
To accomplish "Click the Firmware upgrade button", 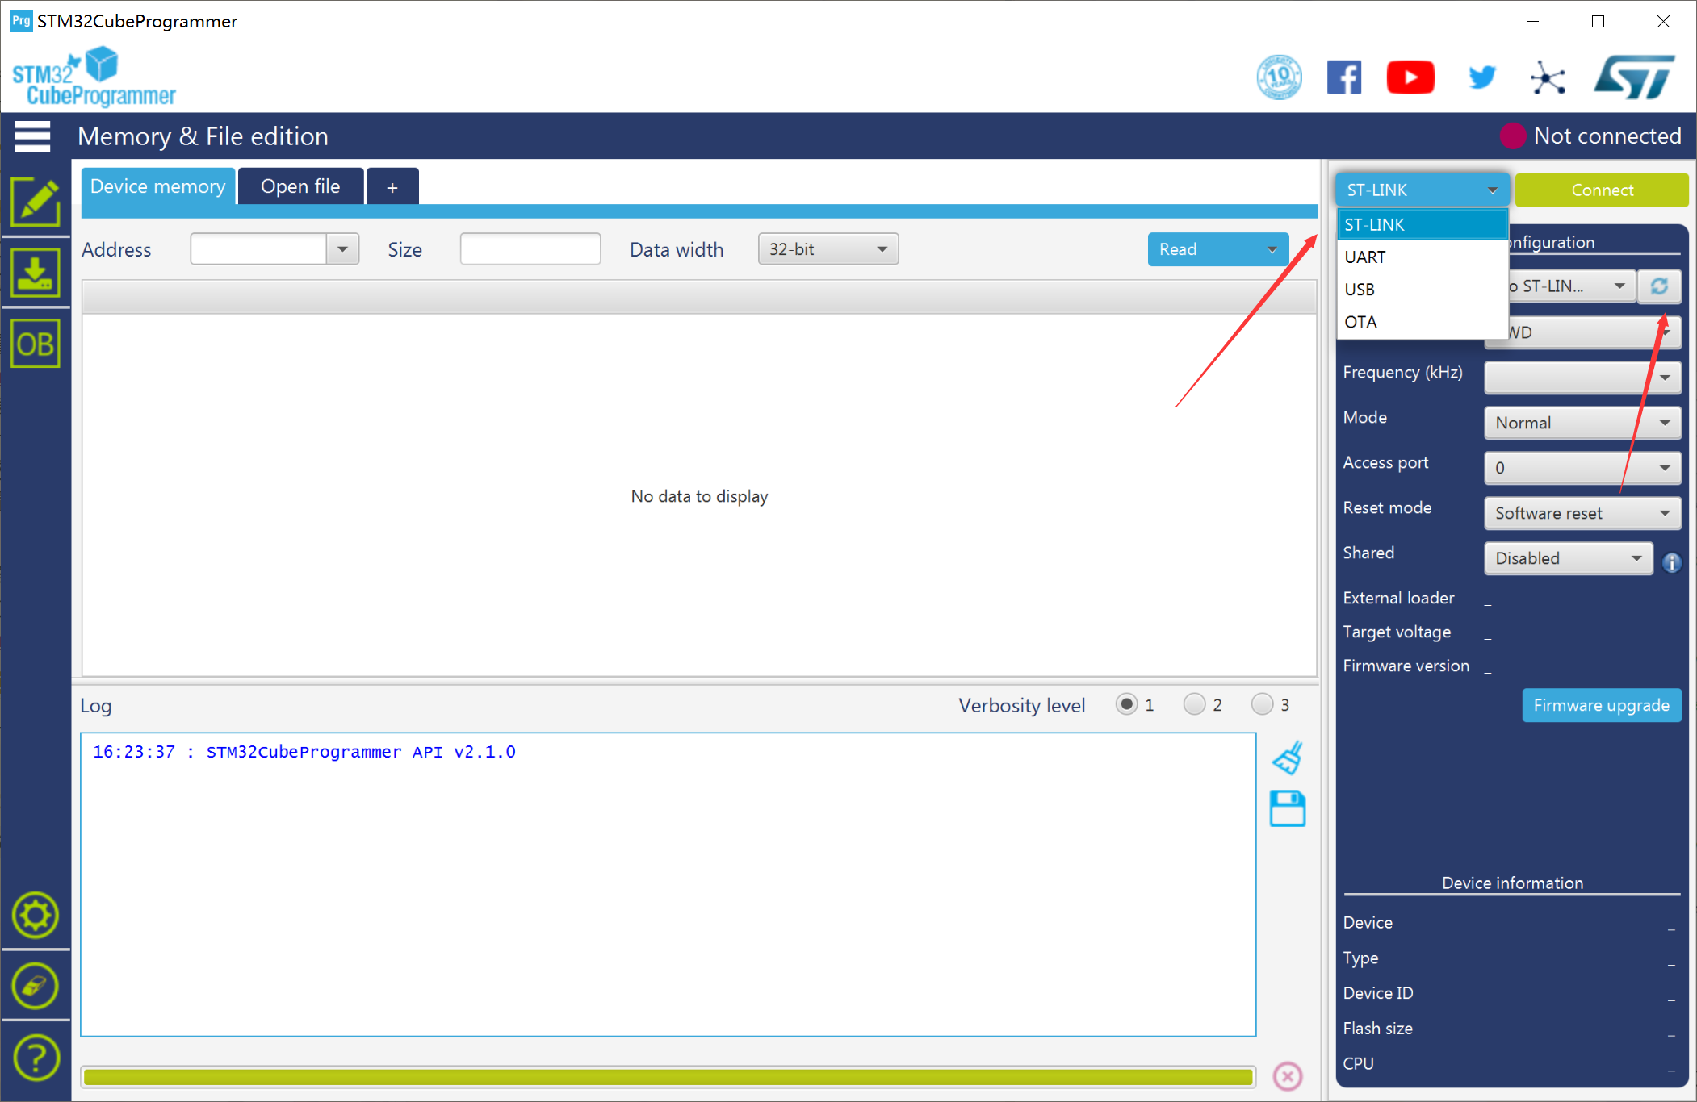I will (1601, 705).
